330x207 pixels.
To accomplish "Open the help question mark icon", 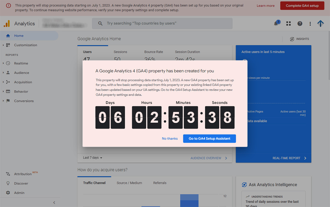I will (300, 24).
